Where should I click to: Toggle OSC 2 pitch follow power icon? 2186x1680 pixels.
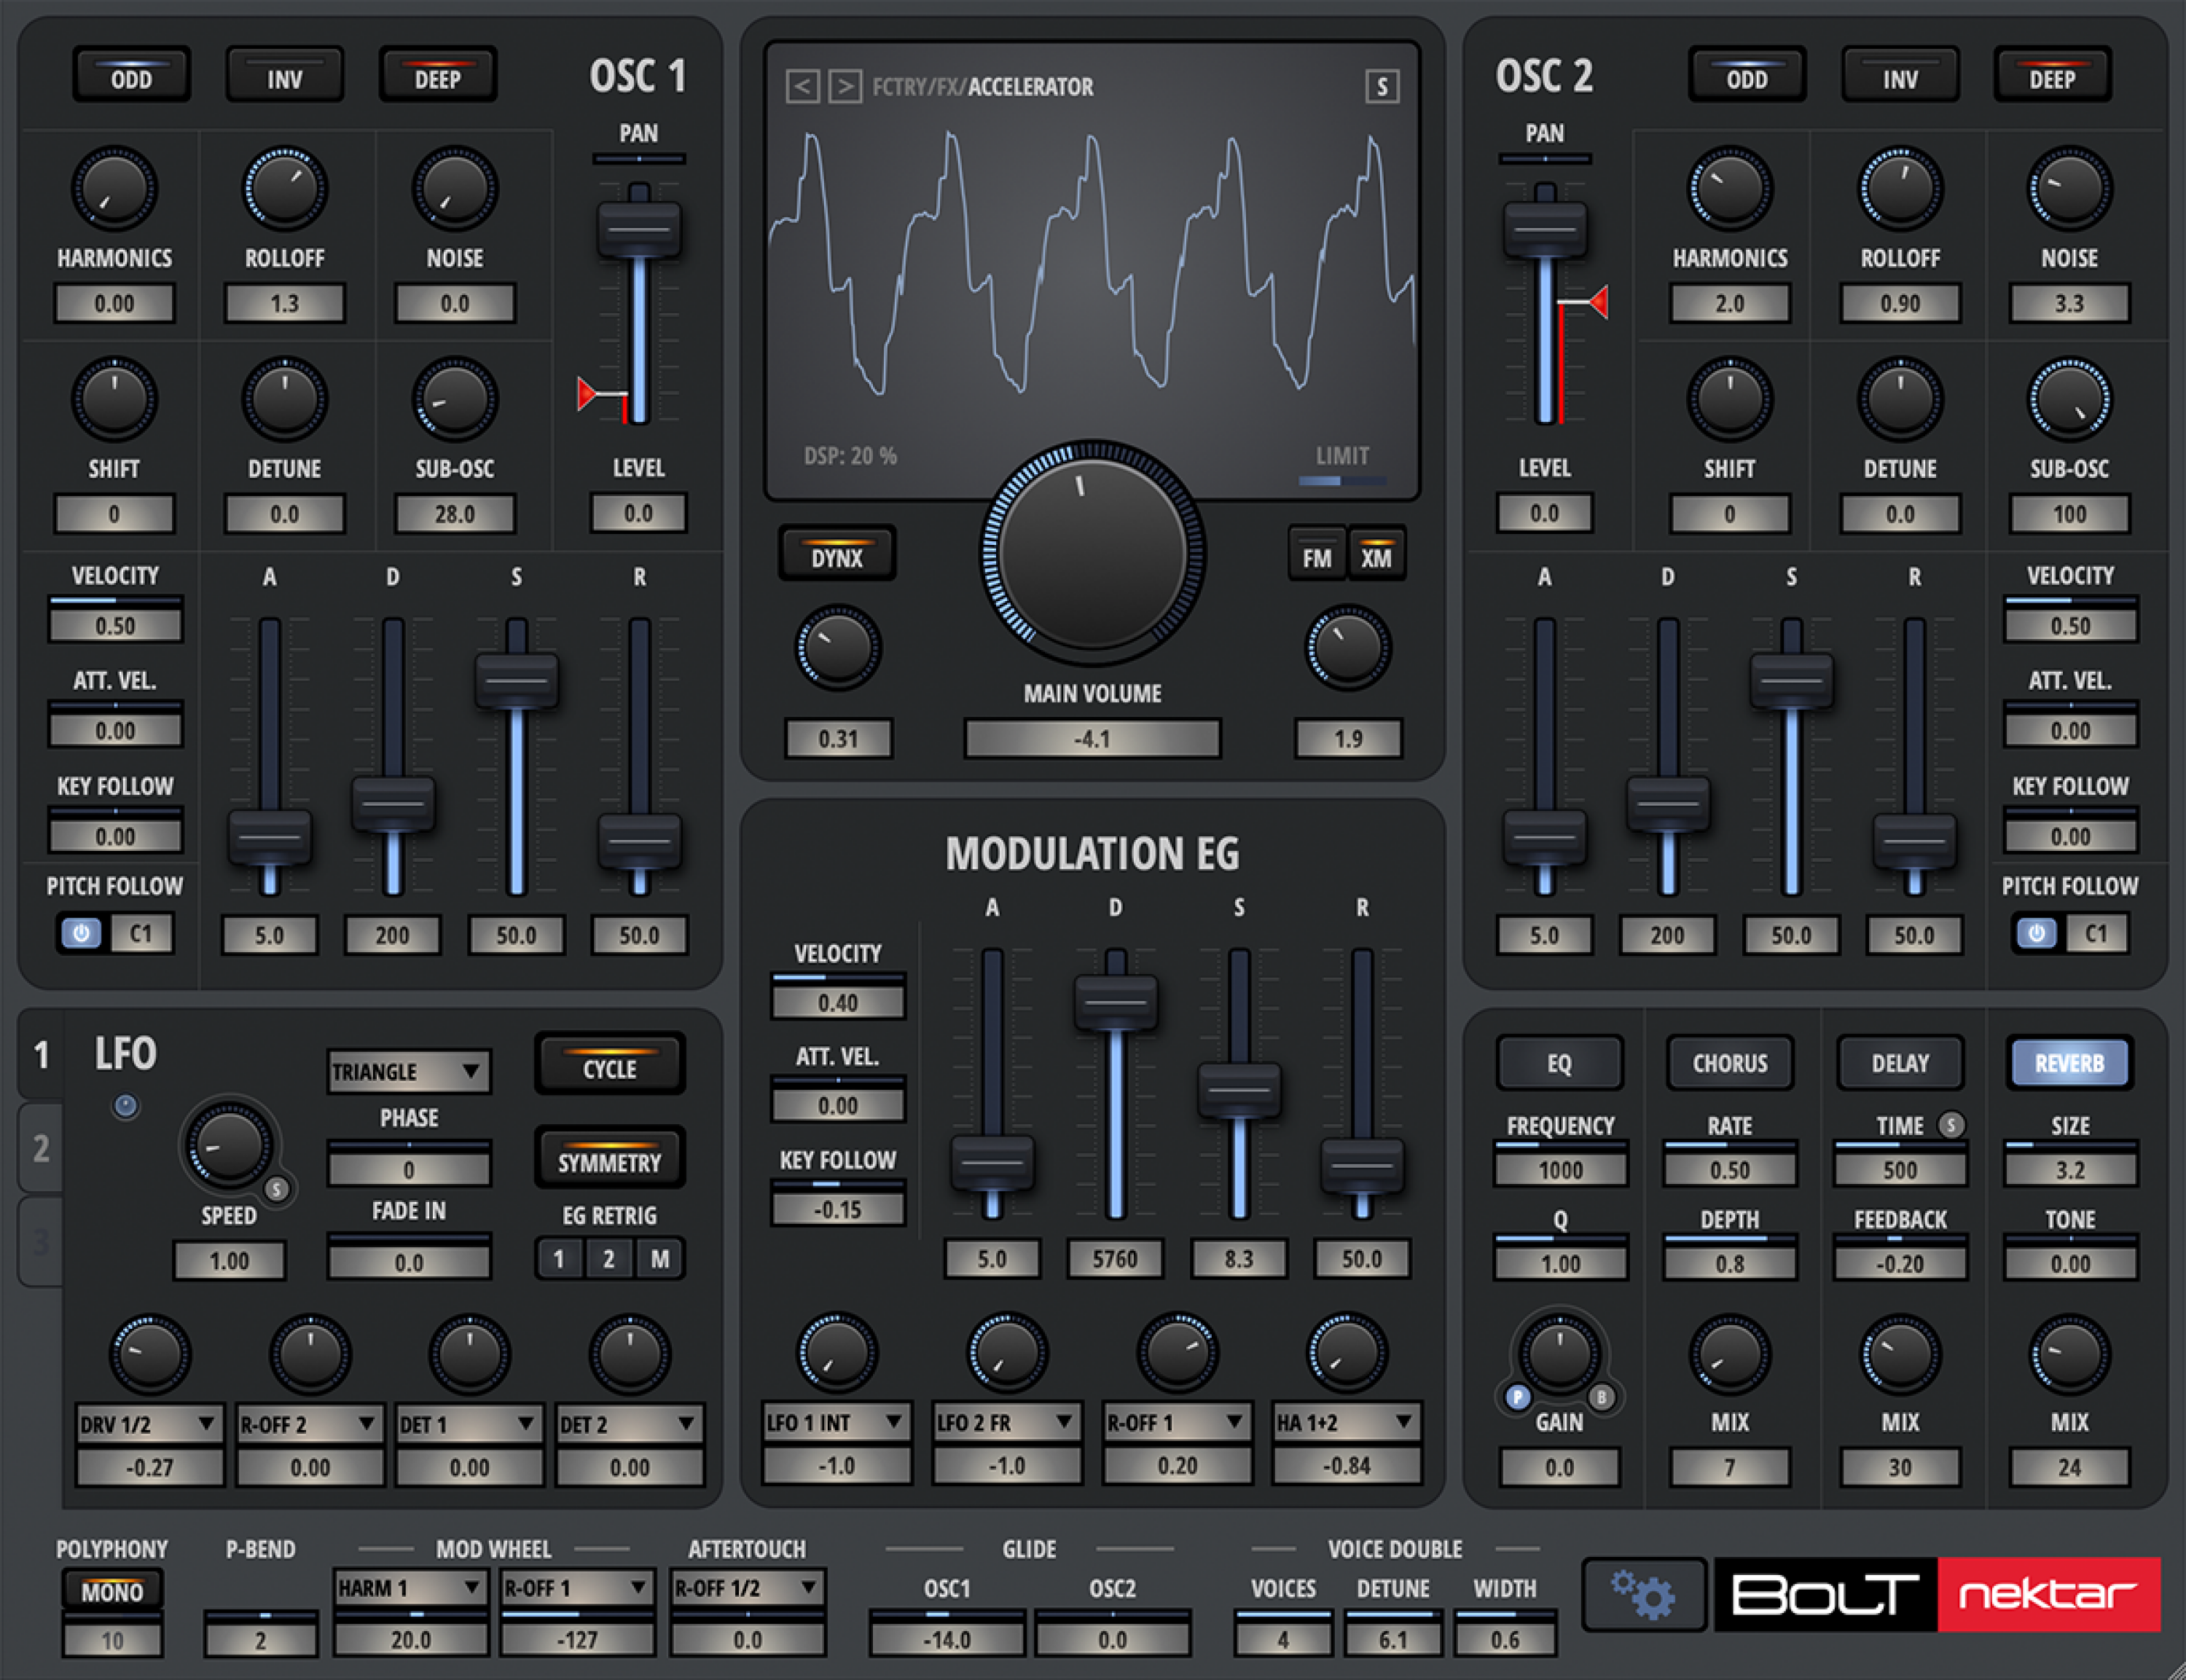click(x=2037, y=934)
